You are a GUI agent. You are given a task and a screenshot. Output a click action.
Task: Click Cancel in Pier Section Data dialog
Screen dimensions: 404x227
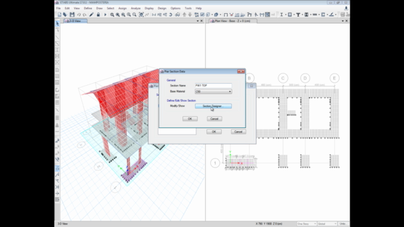(x=215, y=119)
